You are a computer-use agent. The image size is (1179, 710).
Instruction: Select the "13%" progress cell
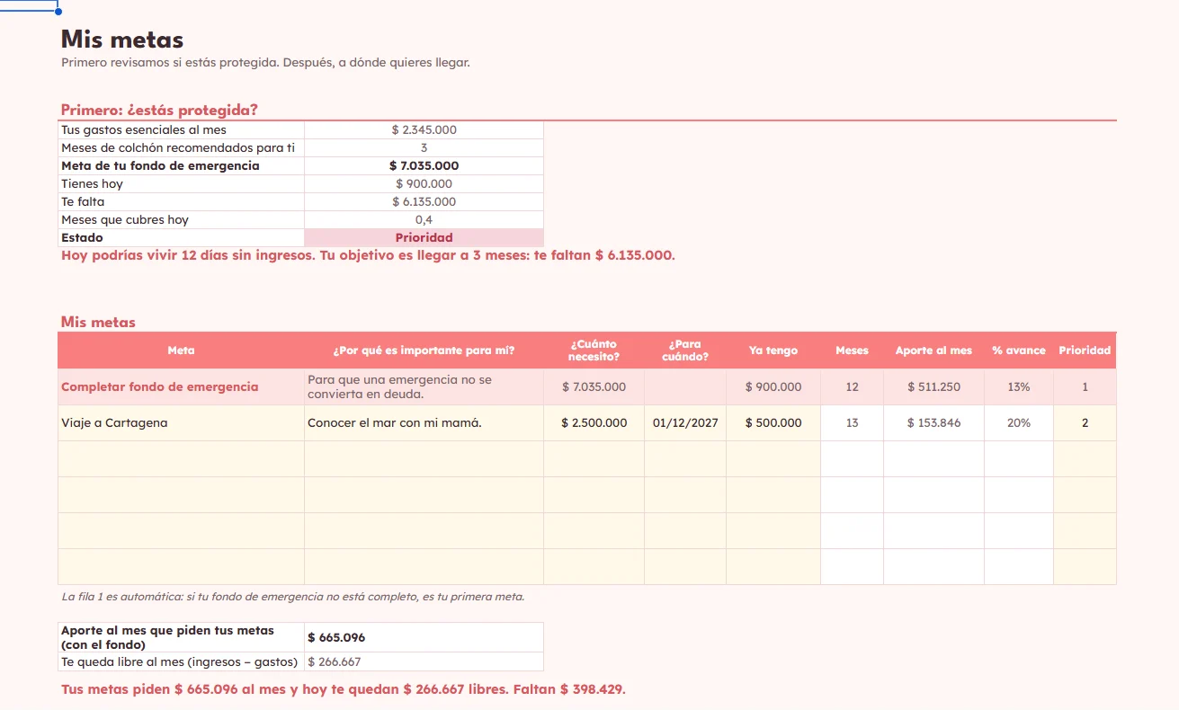1019,387
